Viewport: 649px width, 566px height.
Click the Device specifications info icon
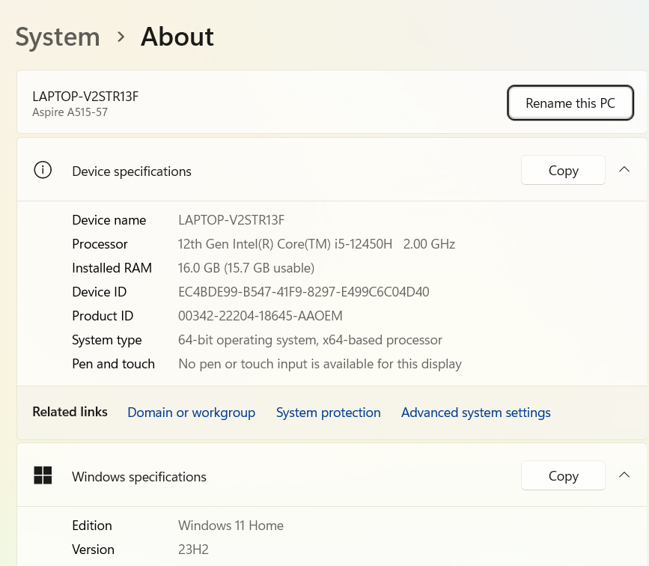point(43,170)
